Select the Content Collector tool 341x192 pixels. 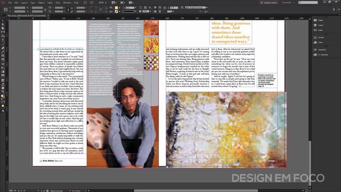[x=3, y=36]
